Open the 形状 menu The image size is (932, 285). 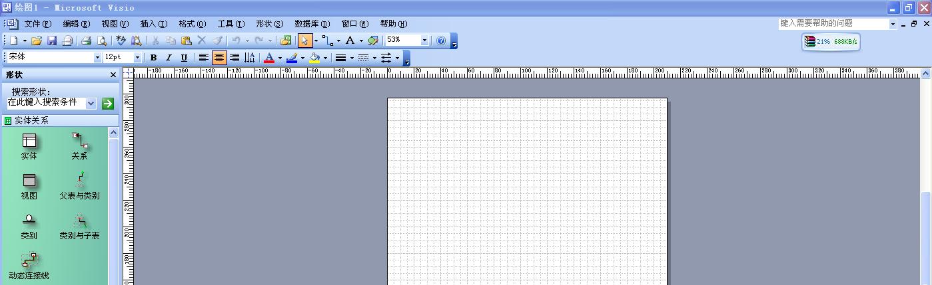click(269, 24)
